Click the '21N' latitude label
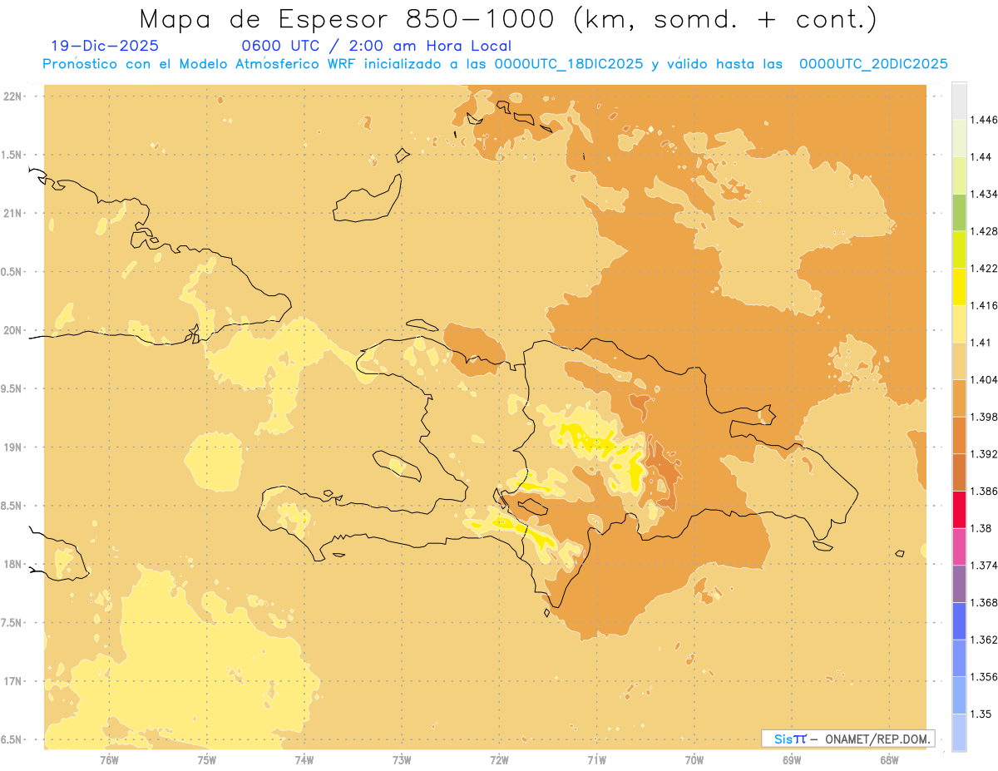The width and height of the screenshot is (998, 771). click(x=12, y=213)
